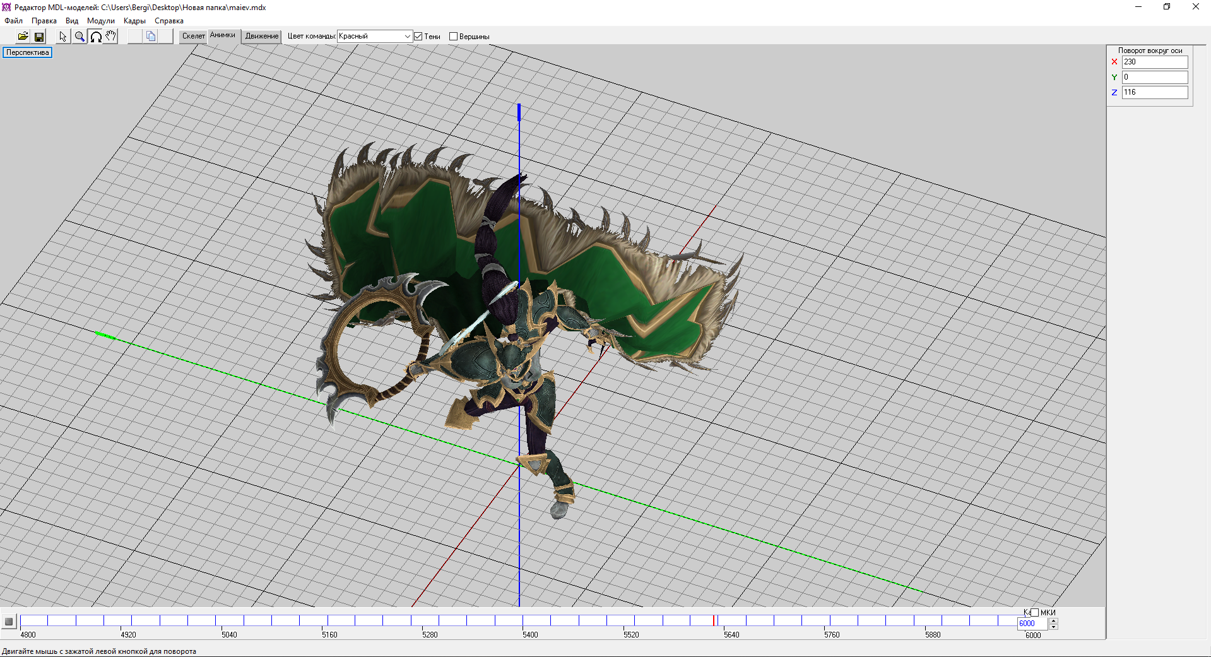Select the rotate view tool
The height and width of the screenshot is (657, 1211).
click(x=95, y=37)
